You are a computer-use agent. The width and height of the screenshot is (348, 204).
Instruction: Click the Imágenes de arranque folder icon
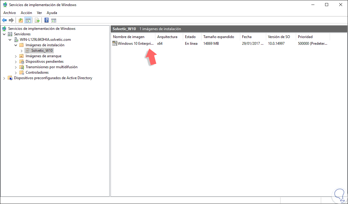tap(22, 56)
